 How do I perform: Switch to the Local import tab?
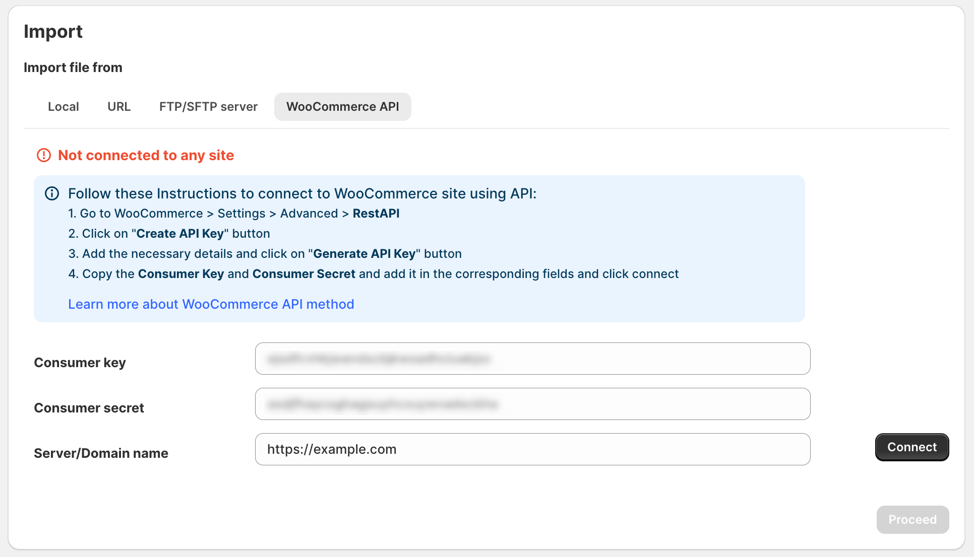64,107
